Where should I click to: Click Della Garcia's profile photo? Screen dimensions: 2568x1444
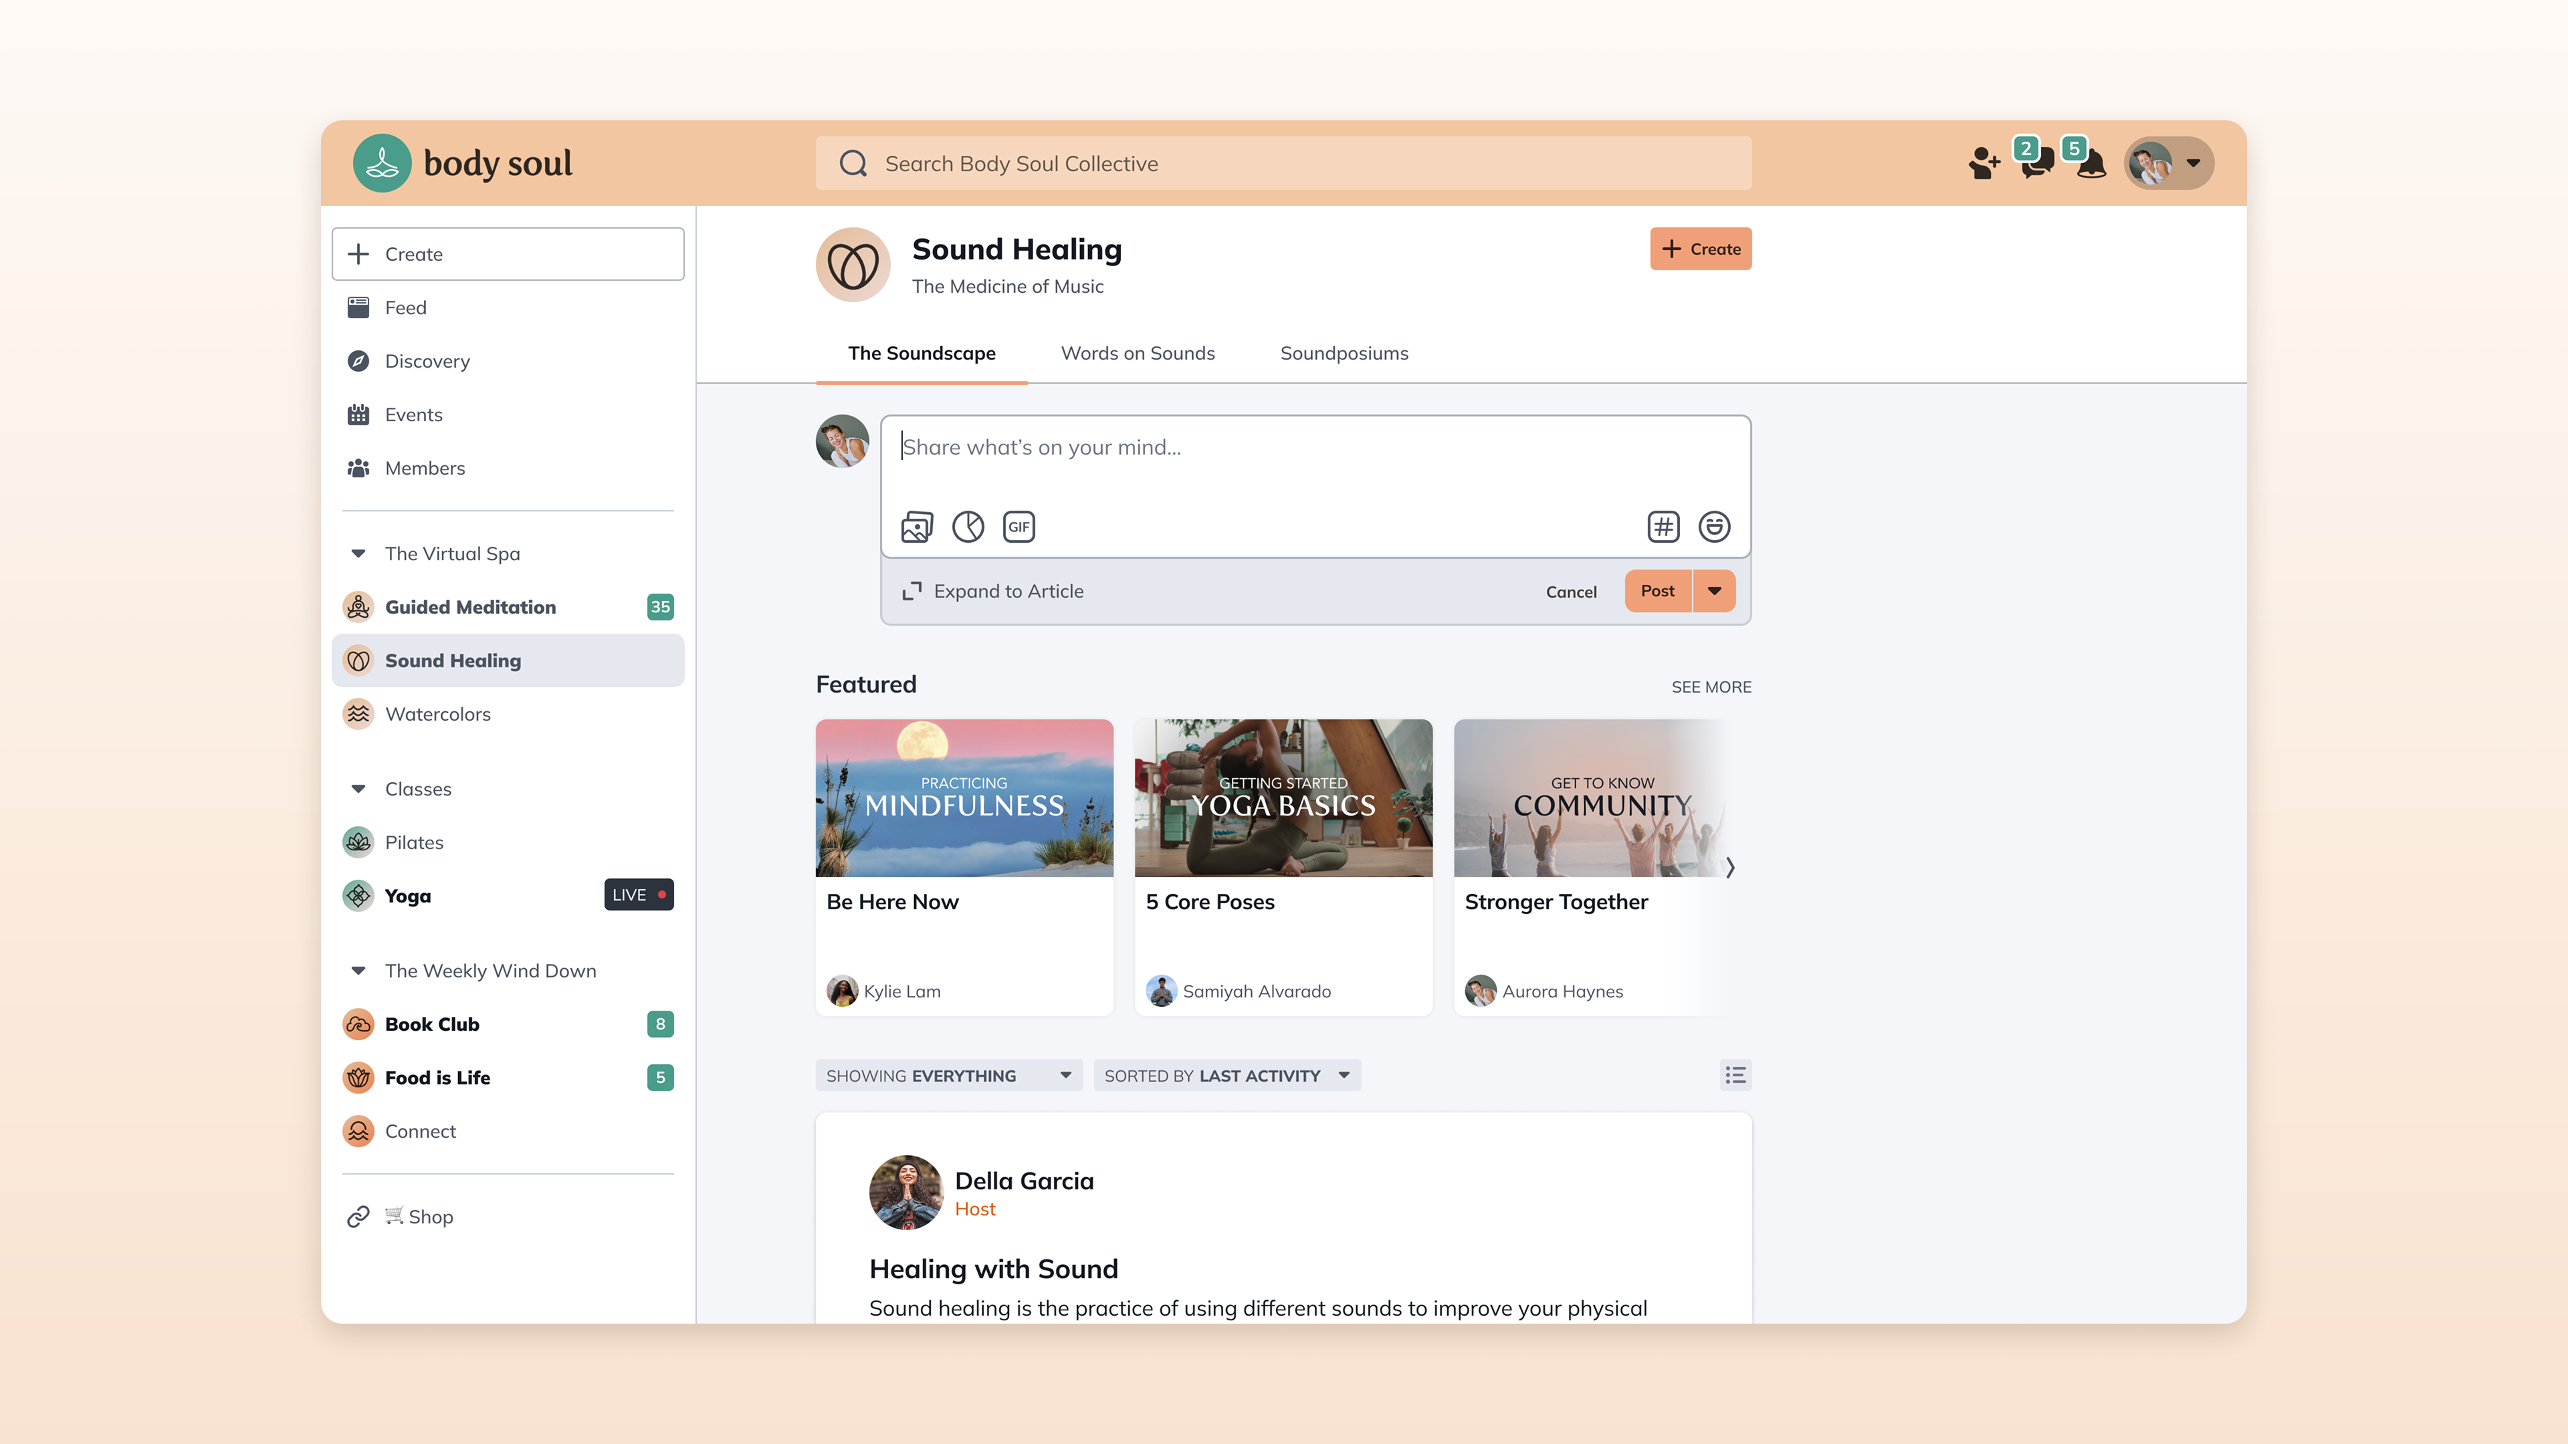(x=905, y=1192)
